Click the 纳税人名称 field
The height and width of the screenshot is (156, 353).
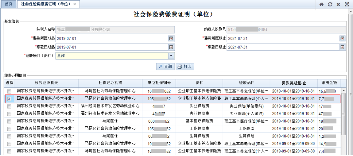[115, 30]
